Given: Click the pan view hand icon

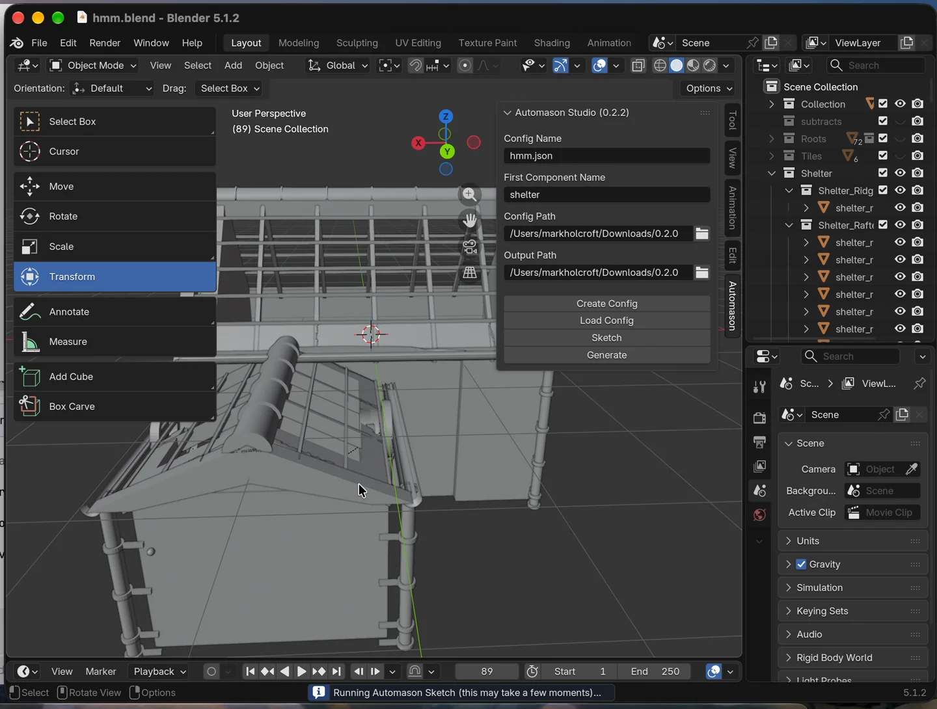Looking at the screenshot, I should [469, 221].
